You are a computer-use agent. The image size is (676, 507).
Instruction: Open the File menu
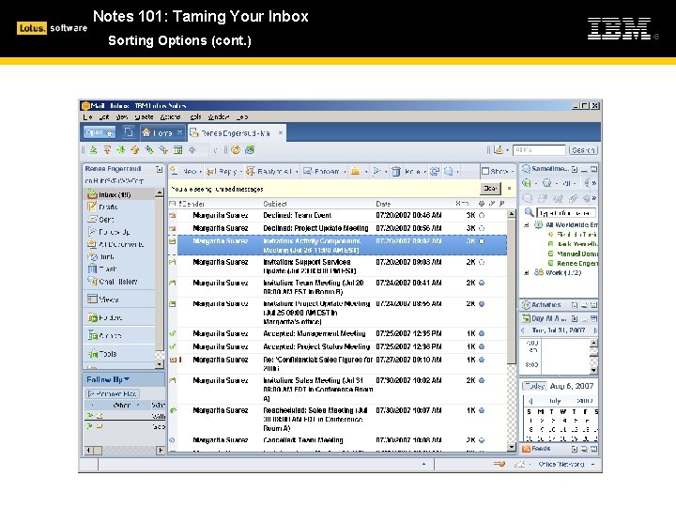pos(87,116)
